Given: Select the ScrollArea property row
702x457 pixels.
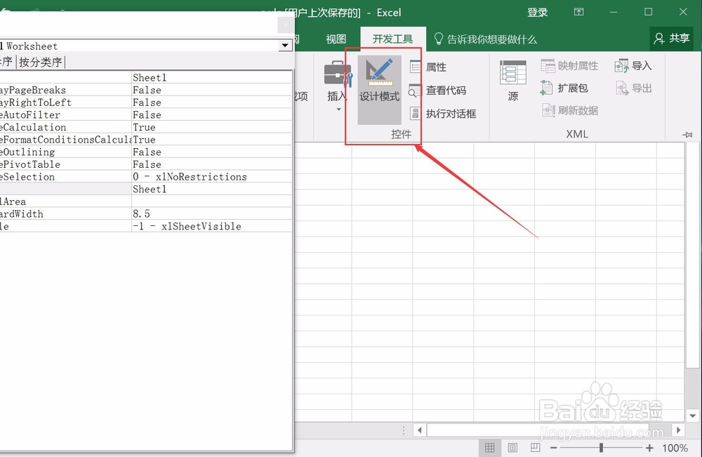Looking at the screenshot, I should click(x=145, y=201).
